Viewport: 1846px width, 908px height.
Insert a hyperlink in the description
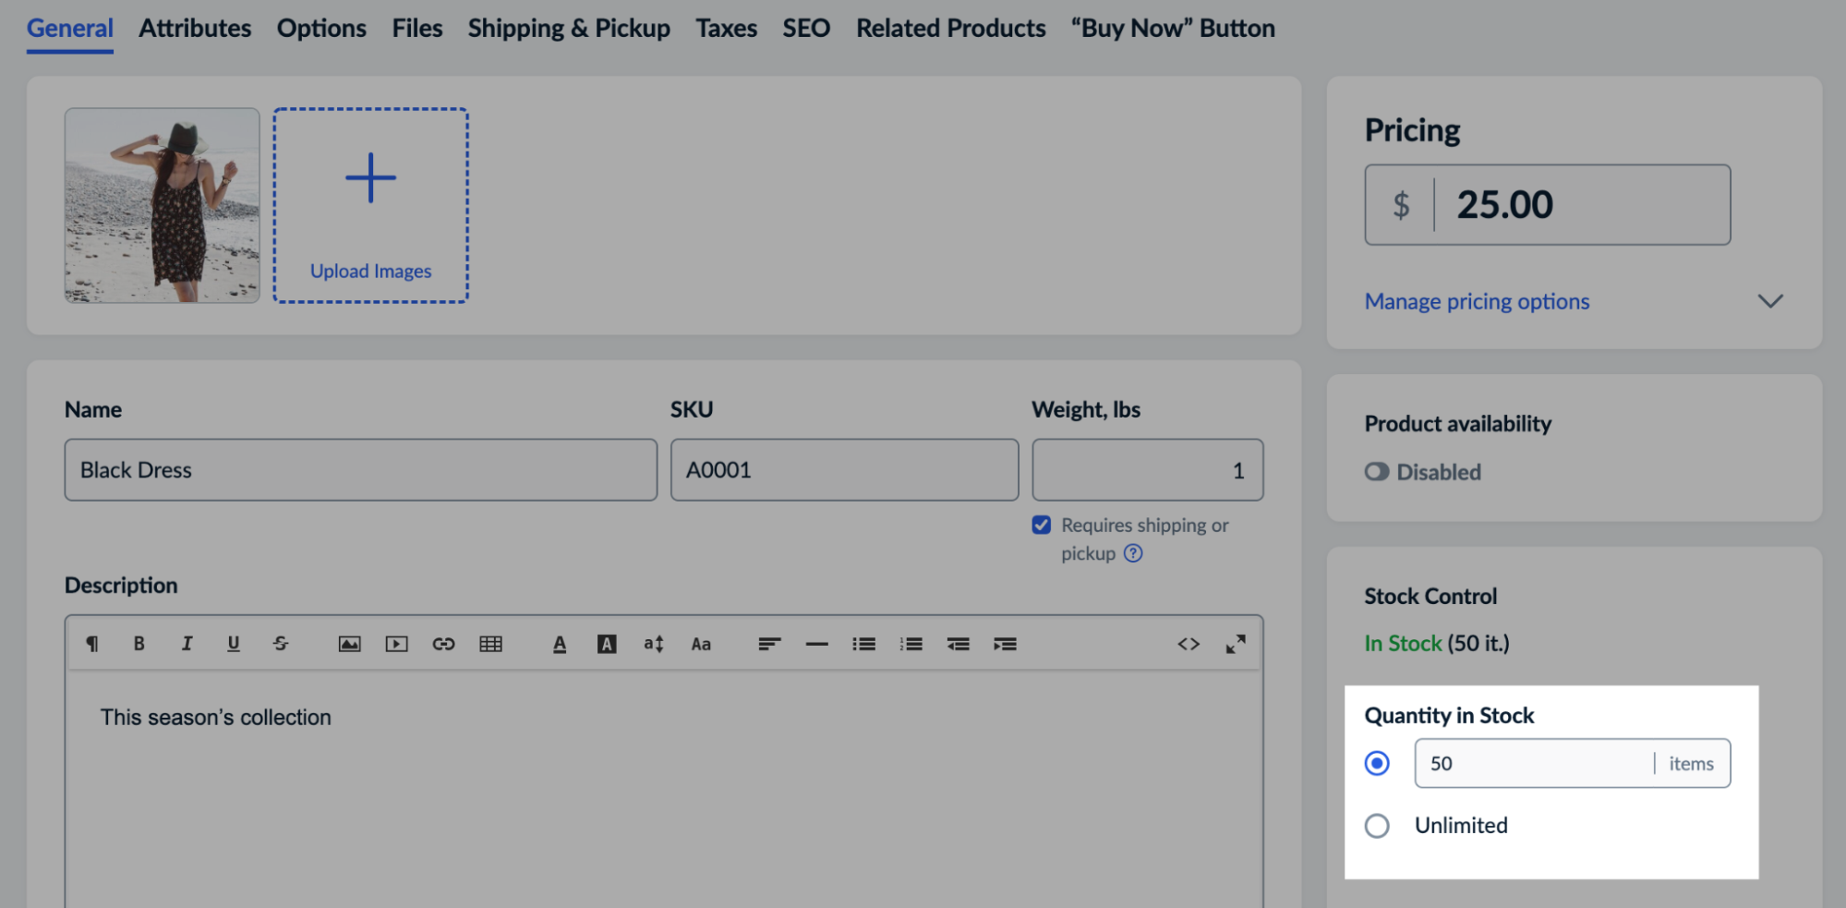tap(443, 644)
